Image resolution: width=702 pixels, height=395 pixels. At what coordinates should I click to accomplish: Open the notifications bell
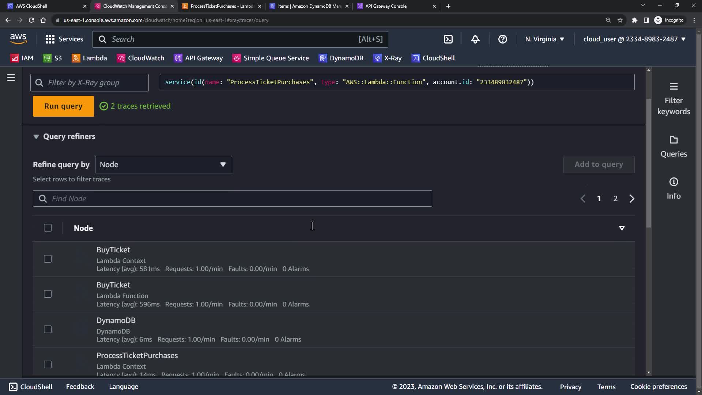(x=475, y=39)
